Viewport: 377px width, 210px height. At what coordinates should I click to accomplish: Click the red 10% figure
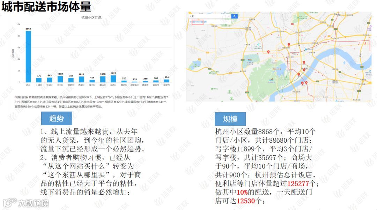pyautogui.click(x=242, y=192)
